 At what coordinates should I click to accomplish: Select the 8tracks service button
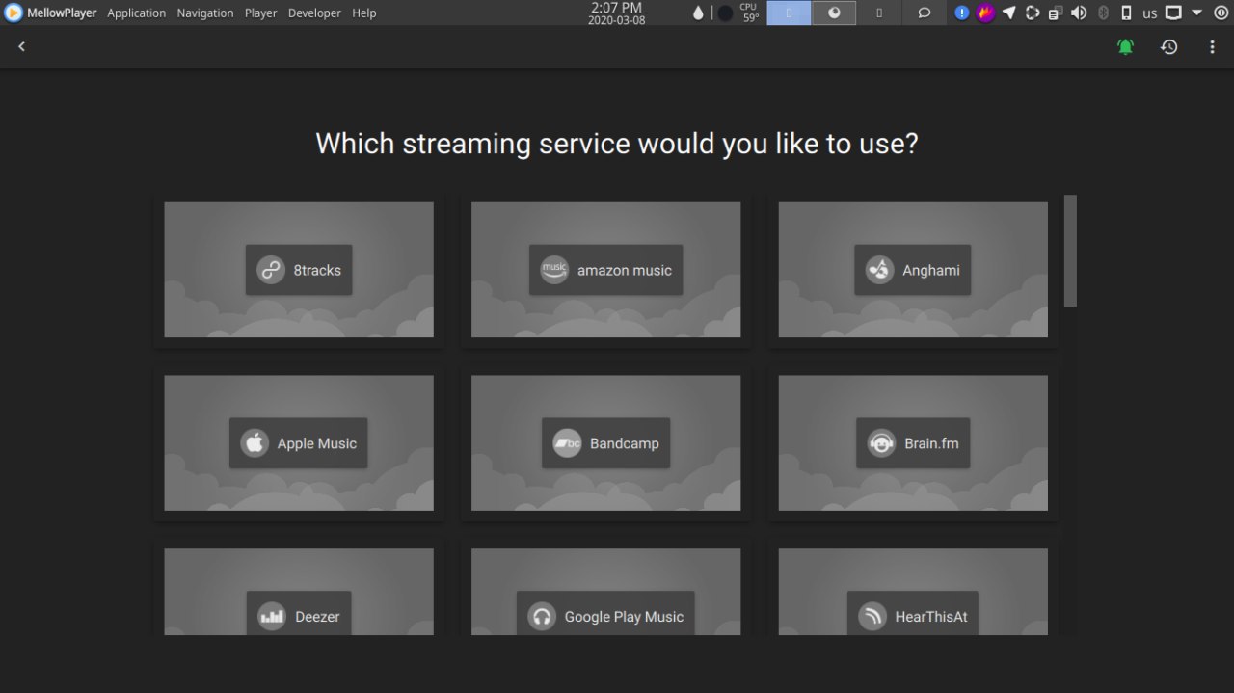[x=299, y=270]
